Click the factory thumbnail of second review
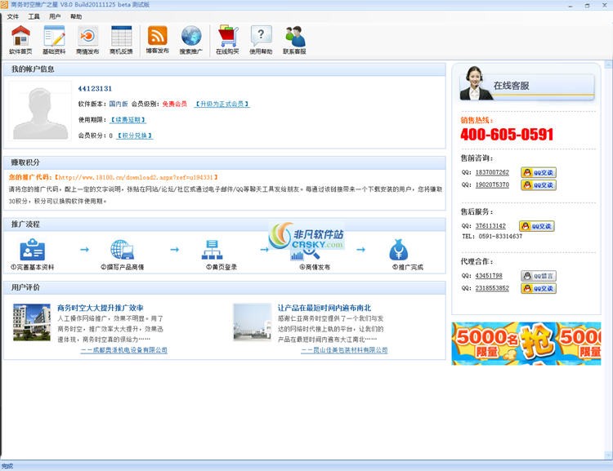The image size is (613, 471). click(x=253, y=322)
